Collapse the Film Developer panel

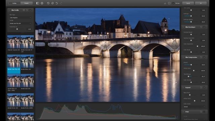[183, 27]
